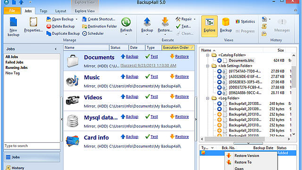Click the Videos job camcorder icon
This screenshot has width=302, height=170.
tap(72, 100)
